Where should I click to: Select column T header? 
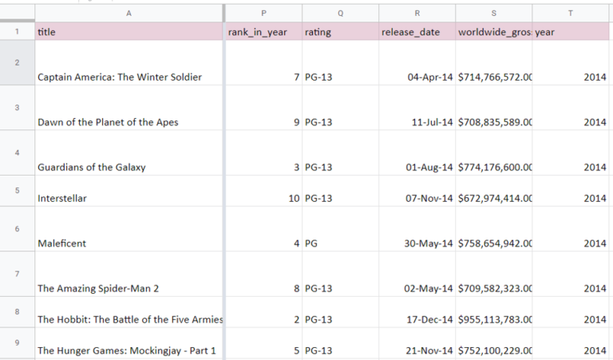tap(571, 13)
